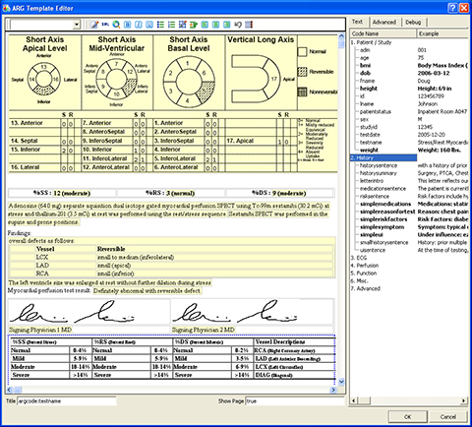Click the OK button

[x=408, y=416]
